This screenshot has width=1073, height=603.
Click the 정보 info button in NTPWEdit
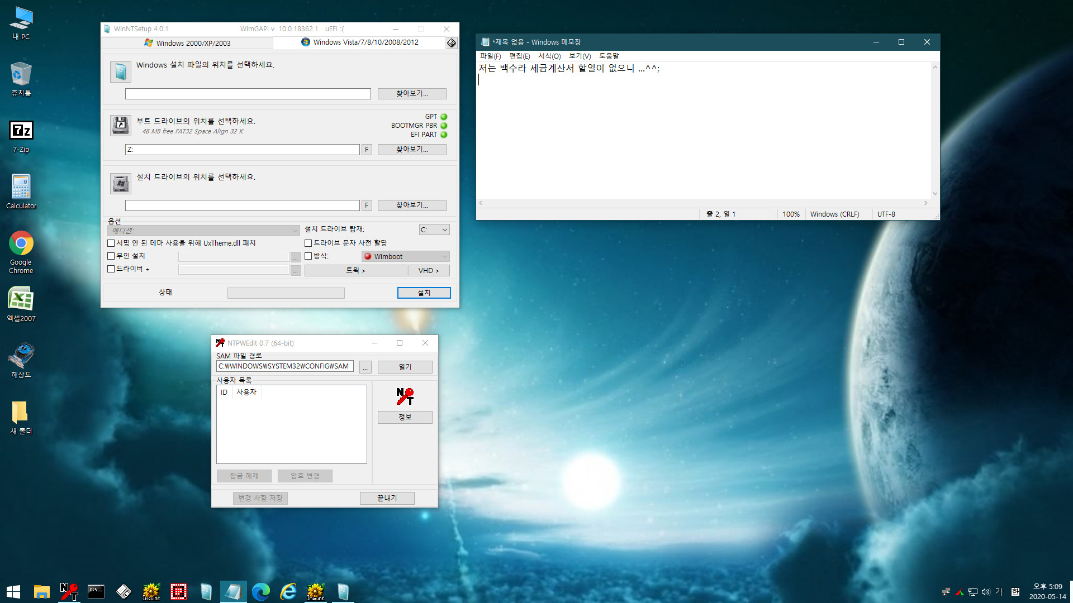405,417
